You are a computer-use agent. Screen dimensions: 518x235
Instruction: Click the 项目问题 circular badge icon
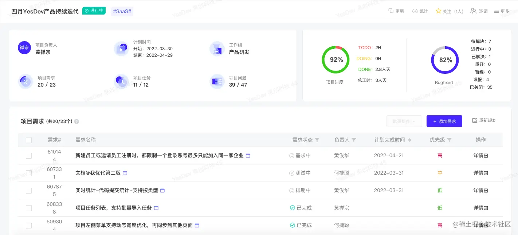217,81
